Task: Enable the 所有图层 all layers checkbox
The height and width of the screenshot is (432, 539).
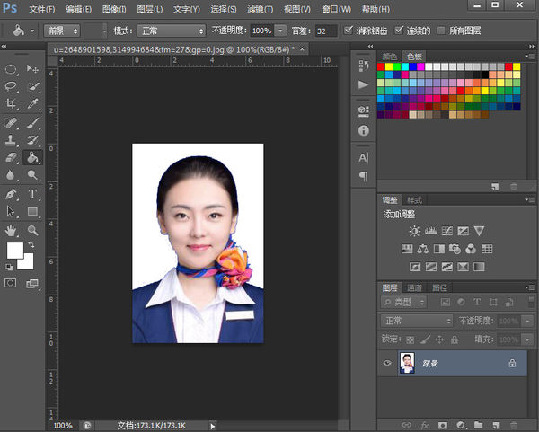Action: coord(440,30)
